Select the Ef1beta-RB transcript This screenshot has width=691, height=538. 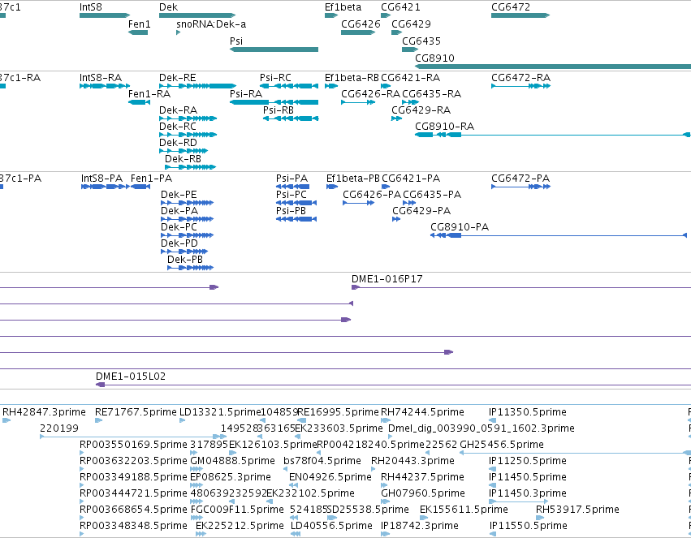331,86
